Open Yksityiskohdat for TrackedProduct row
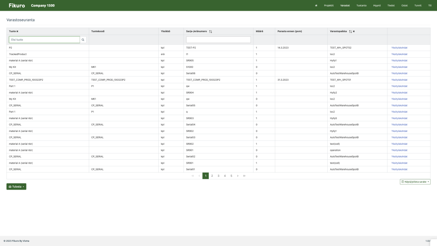 [399, 54]
